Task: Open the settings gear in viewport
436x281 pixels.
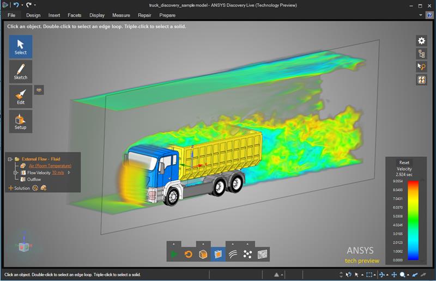Action: pos(421,41)
